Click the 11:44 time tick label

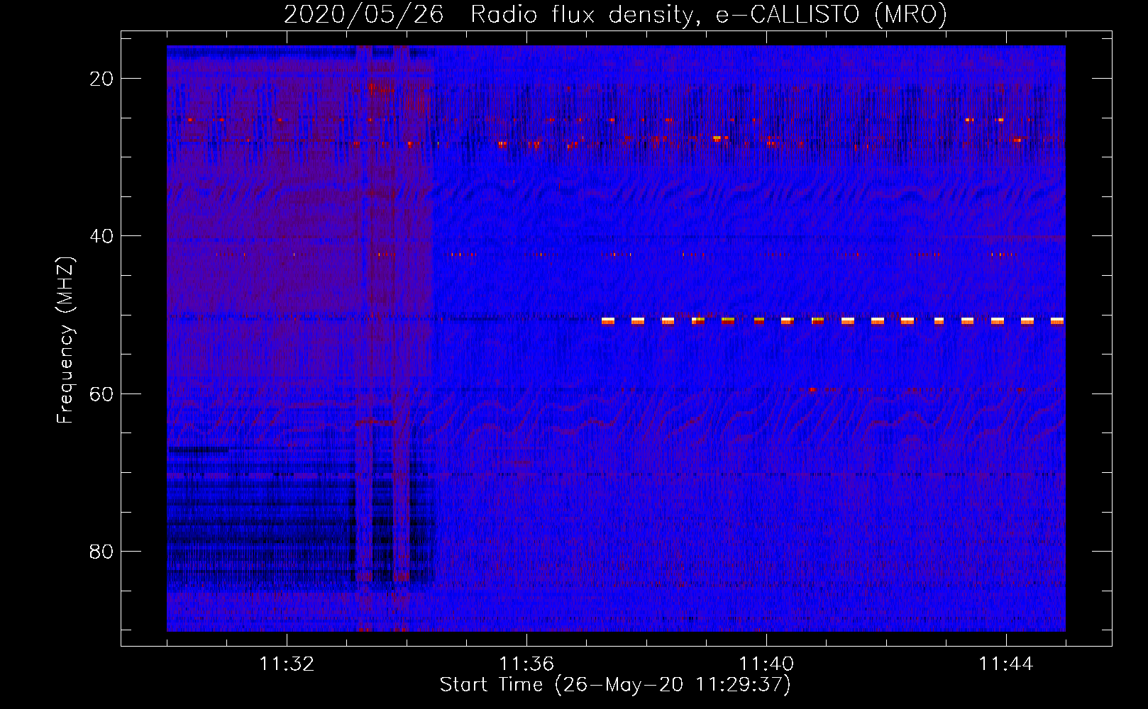point(1006,664)
